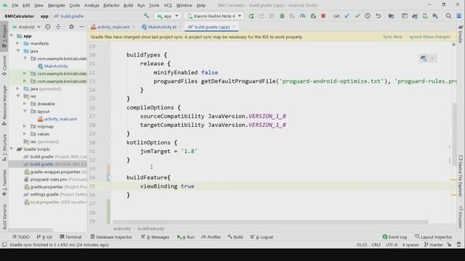This screenshot has height=261, width=465.
Task: Open the Android view dropdown
Action: click(26, 27)
